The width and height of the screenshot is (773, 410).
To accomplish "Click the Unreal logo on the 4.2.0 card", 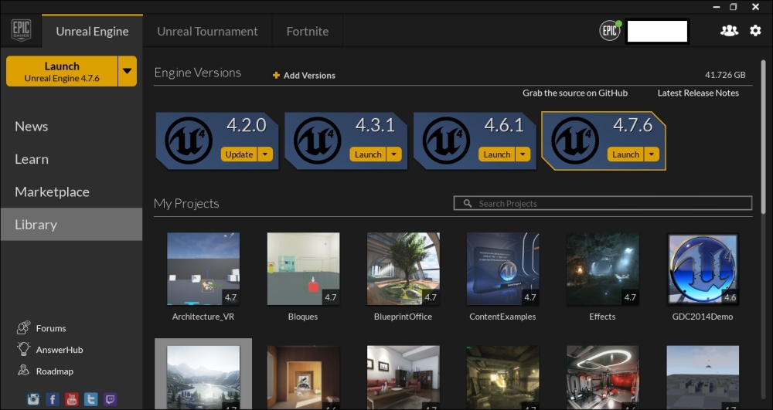I will click(189, 141).
